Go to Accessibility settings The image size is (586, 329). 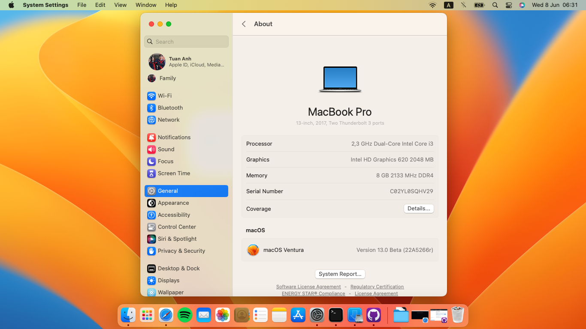(186, 215)
